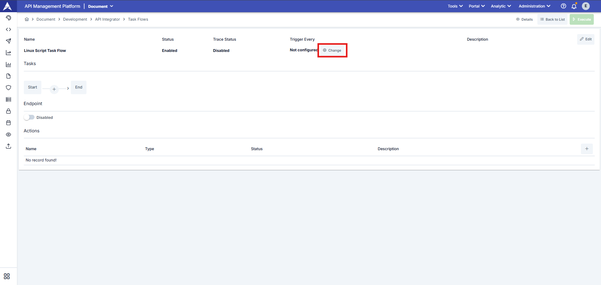Screen dimensions: 601x285
Task: Click the calendar icon in sidebar
Action: pyautogui.click(x=8, y=123)
